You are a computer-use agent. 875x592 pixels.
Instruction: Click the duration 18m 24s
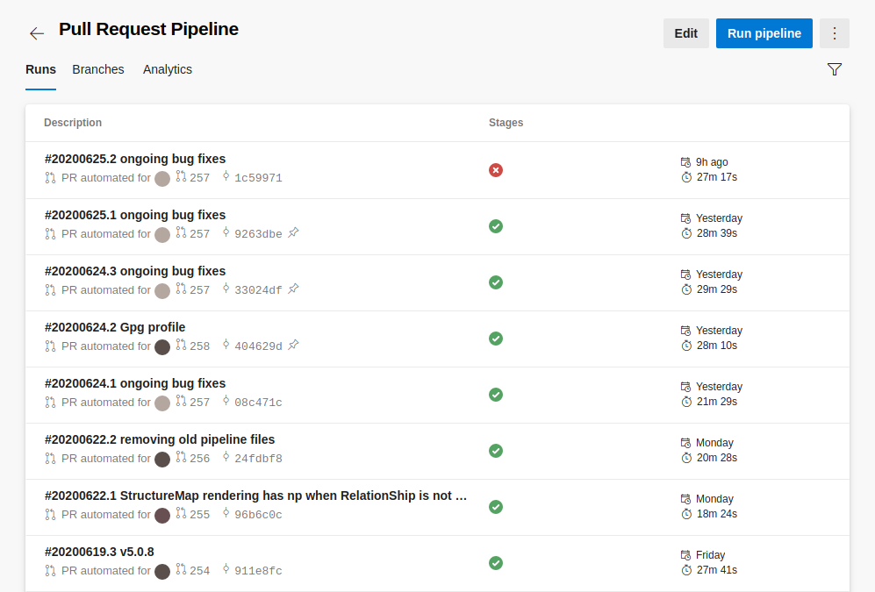point(717,514)
